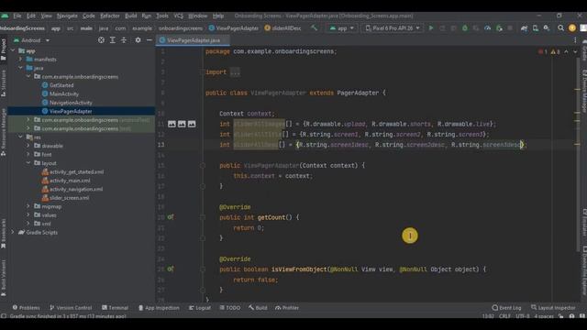Hide the Project panel with minus icon

click(149, 40)
